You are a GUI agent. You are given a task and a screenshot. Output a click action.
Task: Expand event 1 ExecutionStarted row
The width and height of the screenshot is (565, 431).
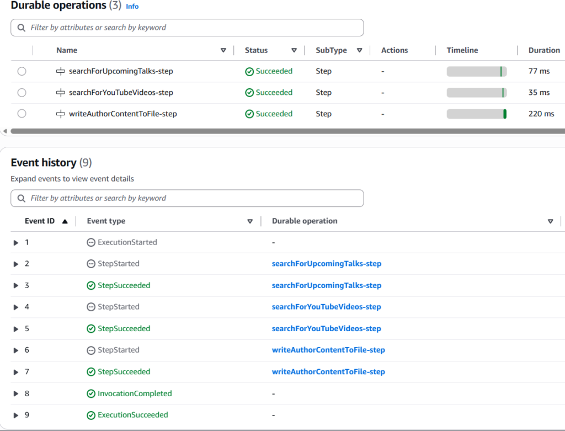[x=16, y=243]
